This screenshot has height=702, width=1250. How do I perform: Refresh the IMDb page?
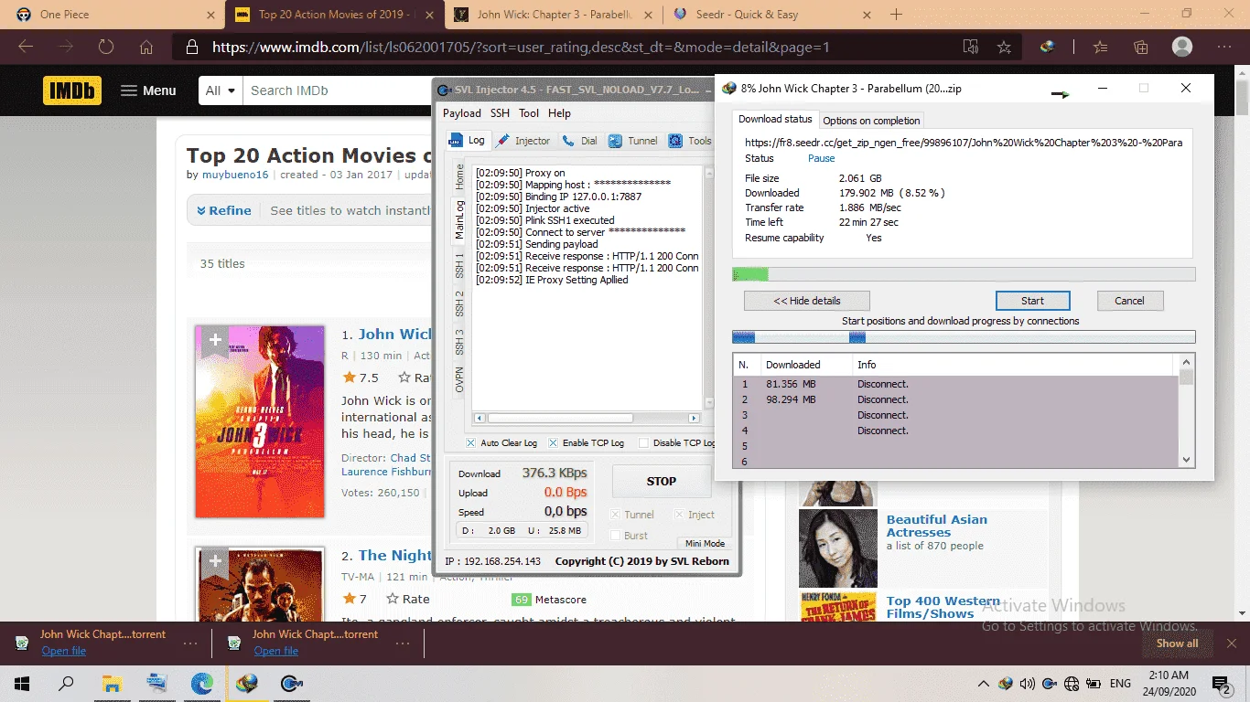pyautogui.click(x=106, y=47)
